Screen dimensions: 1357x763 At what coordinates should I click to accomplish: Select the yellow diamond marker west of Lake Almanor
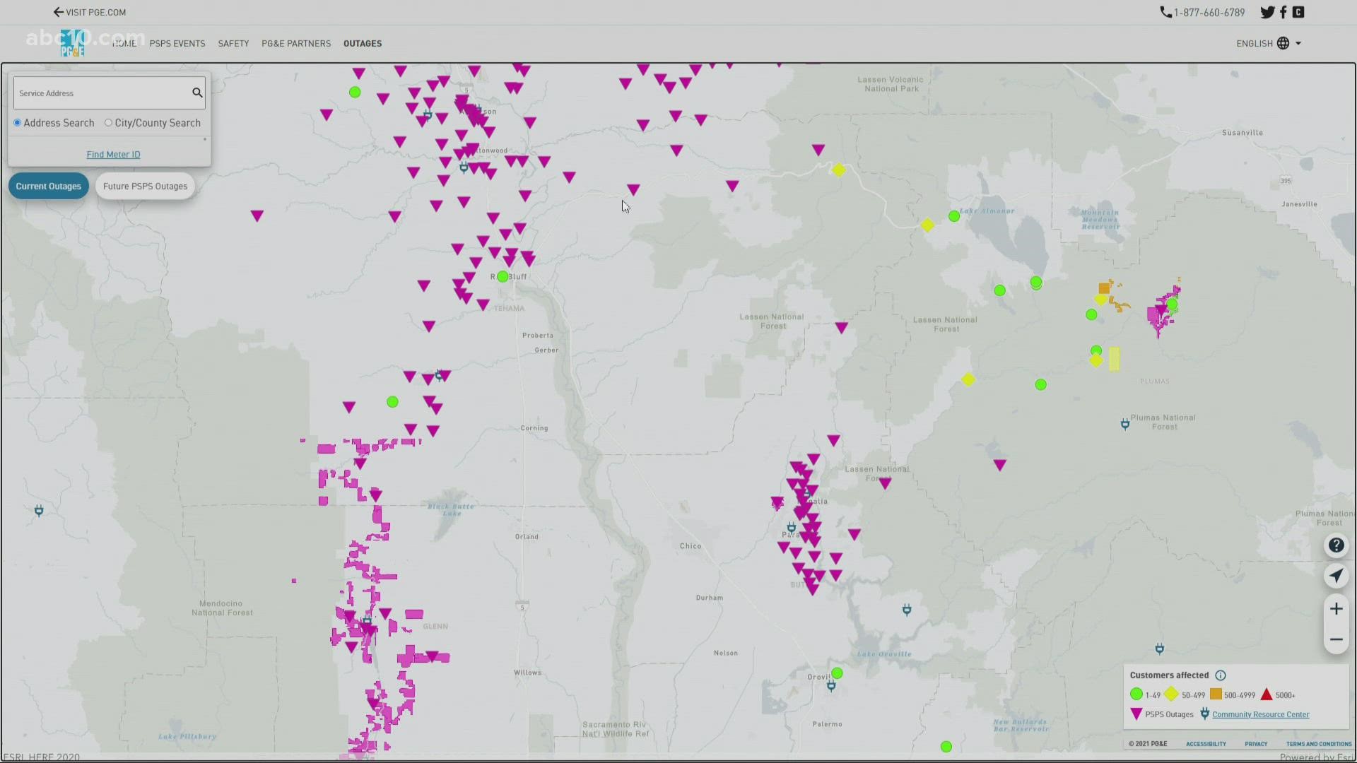(x=927, y=225)
